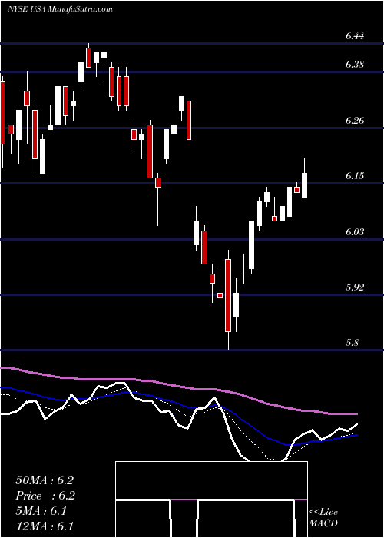Click the last white candlestick near 6.15
384x538 pixels.
pos(304,178)
